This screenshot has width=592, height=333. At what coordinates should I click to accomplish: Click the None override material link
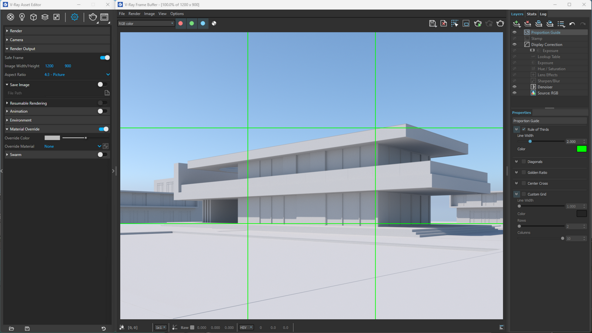click(x=49, y=146)
